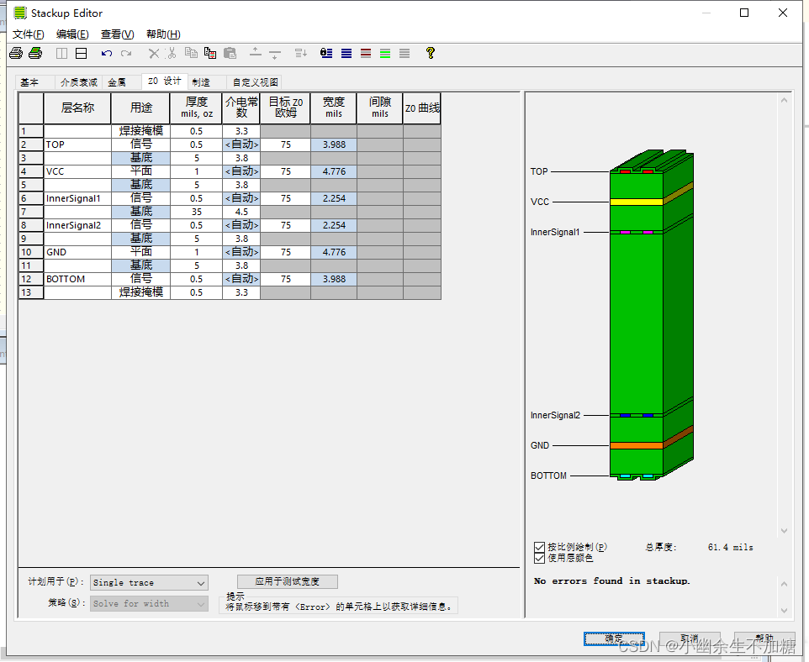Click the redo arrow icon

coord(126,53)
